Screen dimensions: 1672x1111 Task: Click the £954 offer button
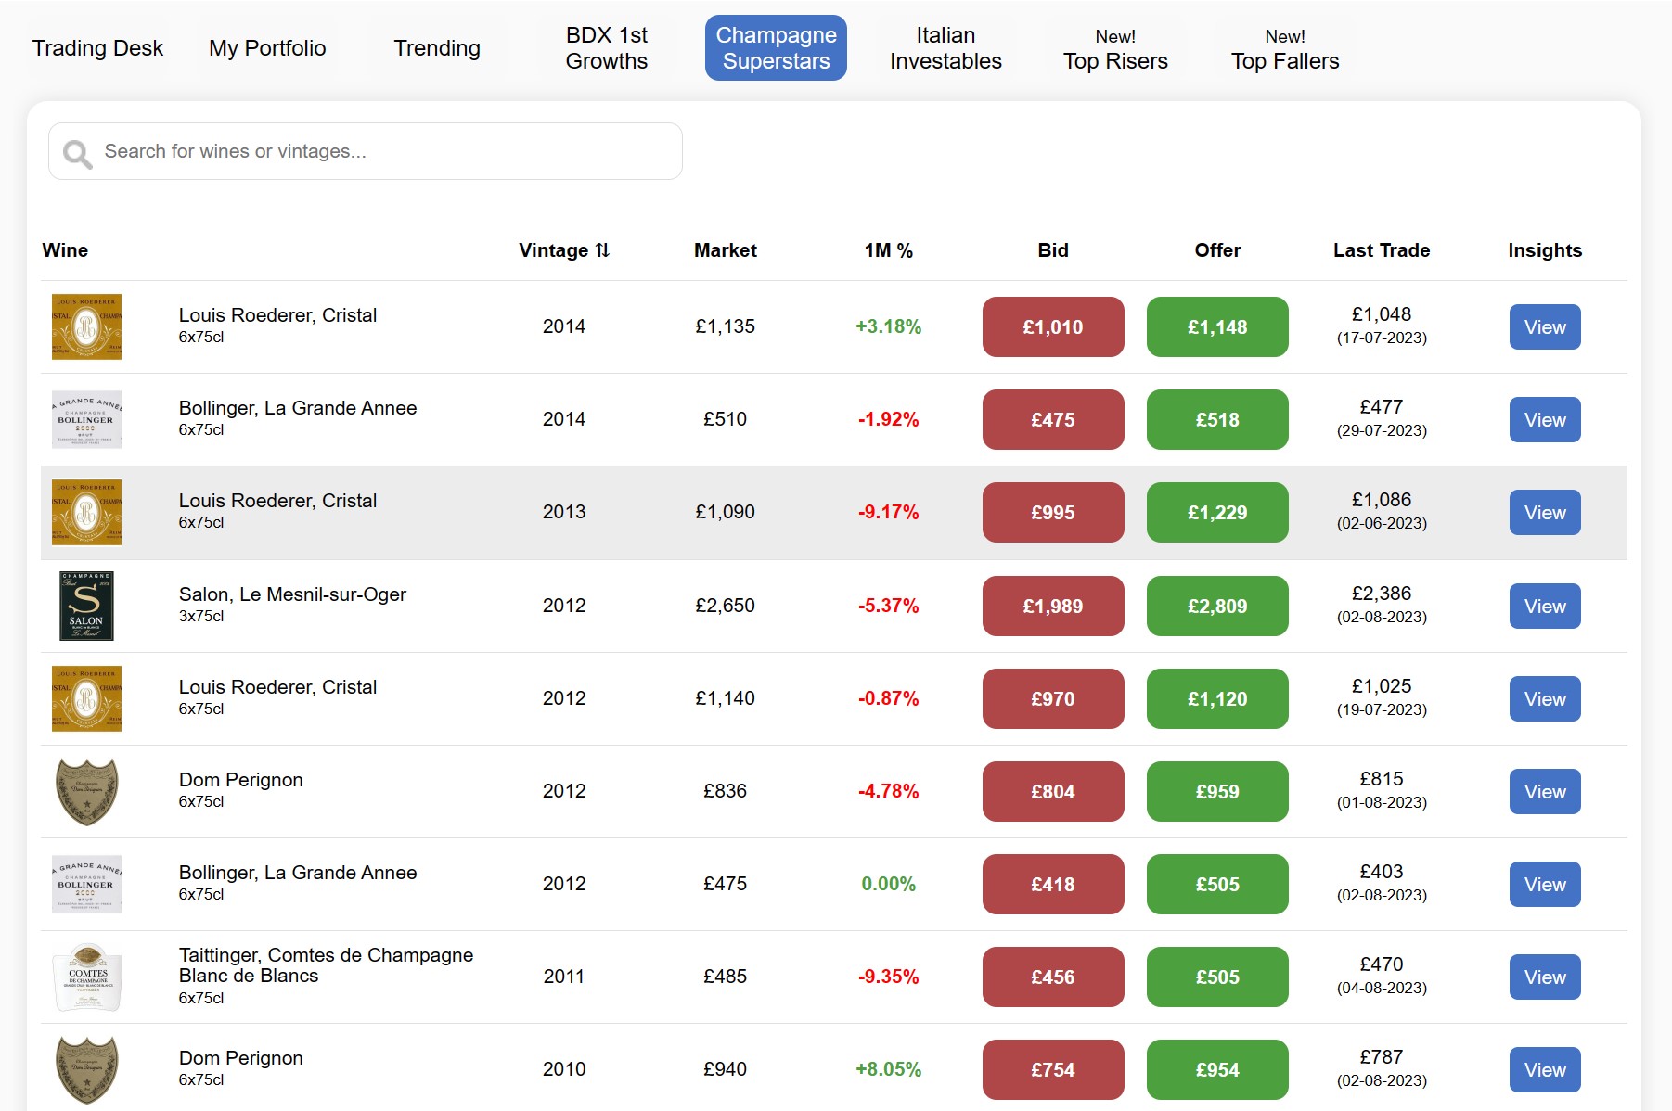[x=1217, y=1069]
